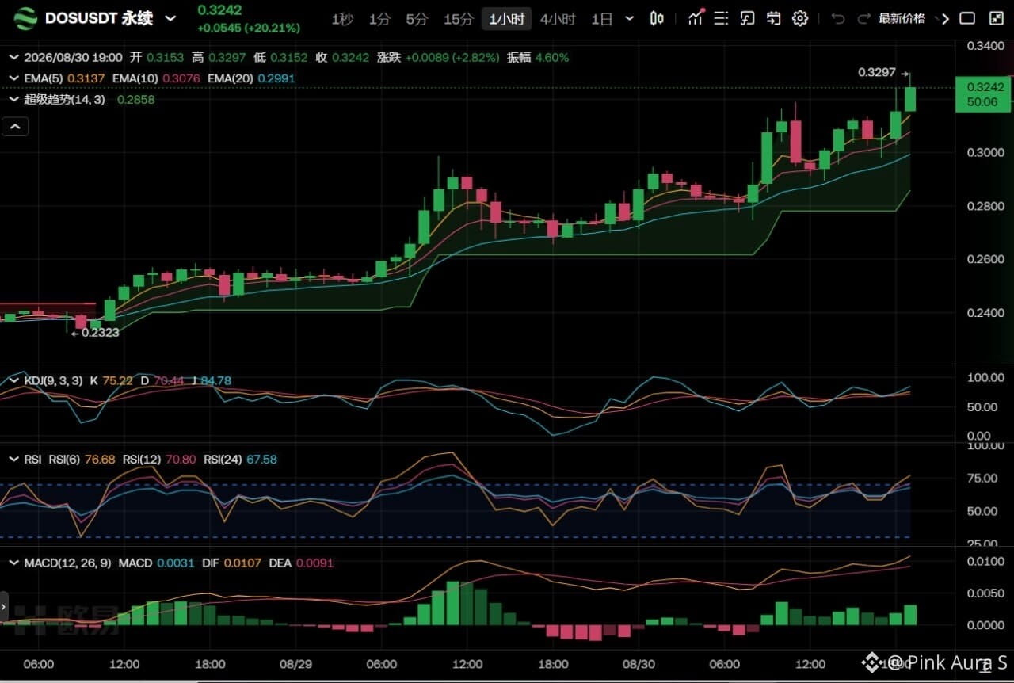Switch to the 1秒 timeframe
The height and width of the screenshot is (683, 1014).
click(x=342, y=19)
